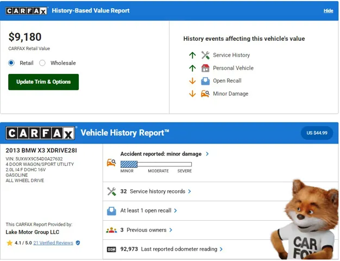
Task: Select the Wholesale value radio button
Action: 42,63
